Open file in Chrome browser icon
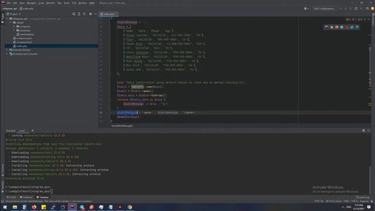Screen dimensions: 375x211 332,27
